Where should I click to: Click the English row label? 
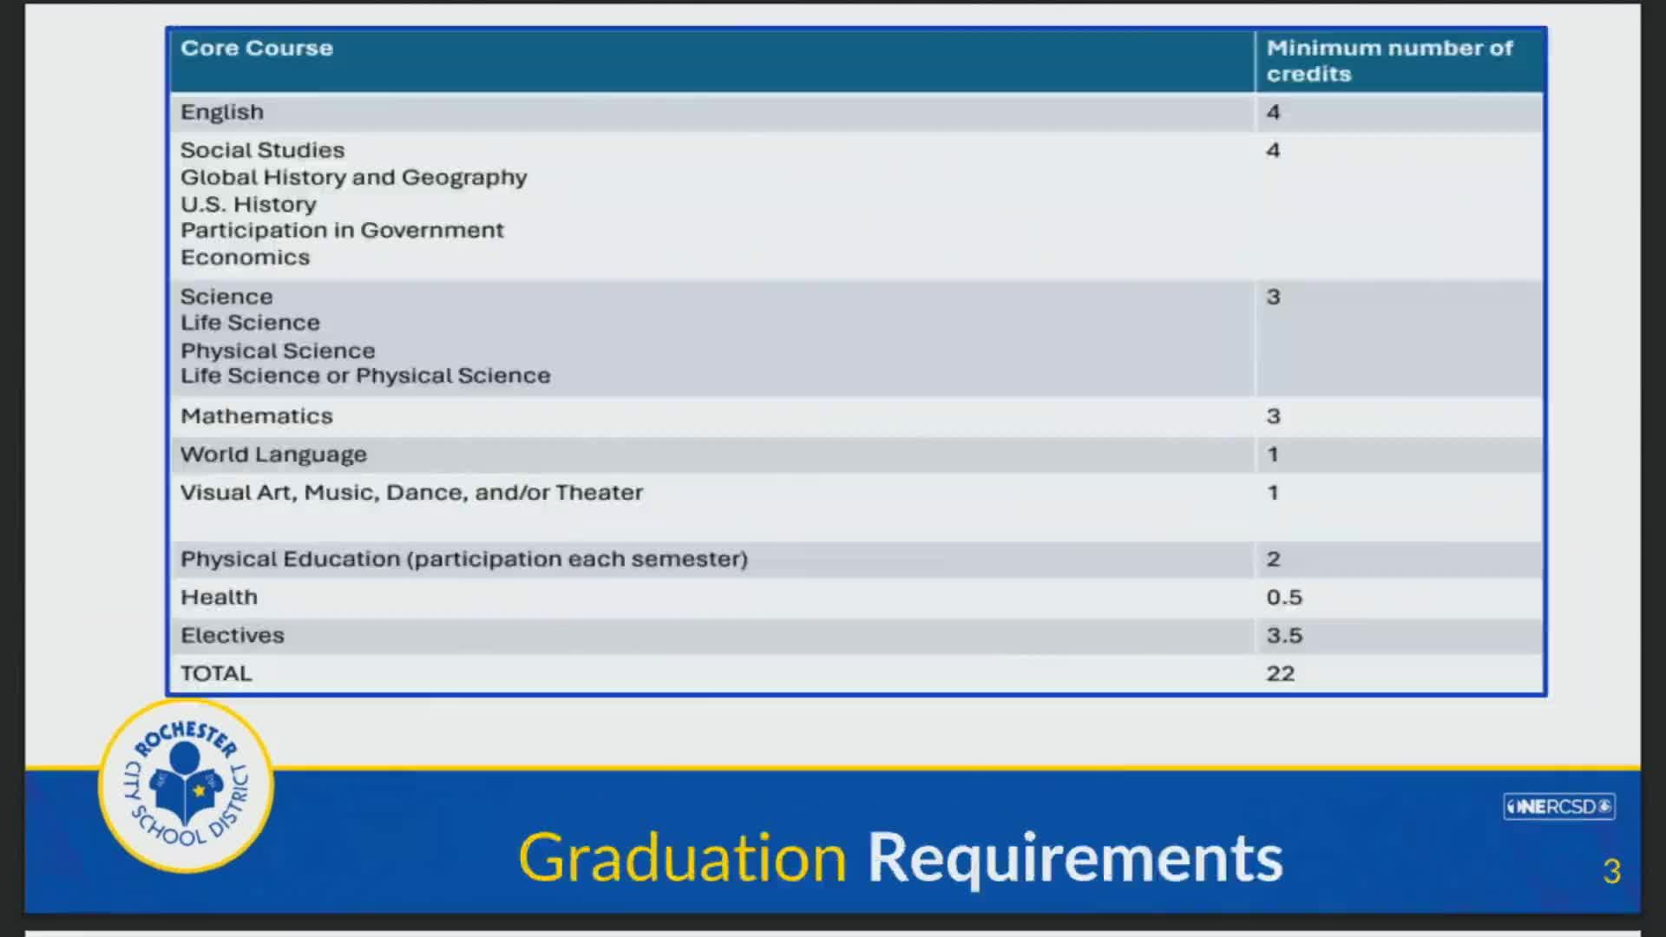tap(222, 113)
